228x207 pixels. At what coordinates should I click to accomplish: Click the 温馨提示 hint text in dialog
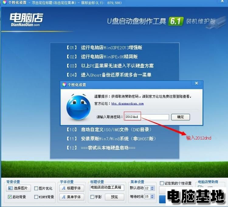pos(143,96)
